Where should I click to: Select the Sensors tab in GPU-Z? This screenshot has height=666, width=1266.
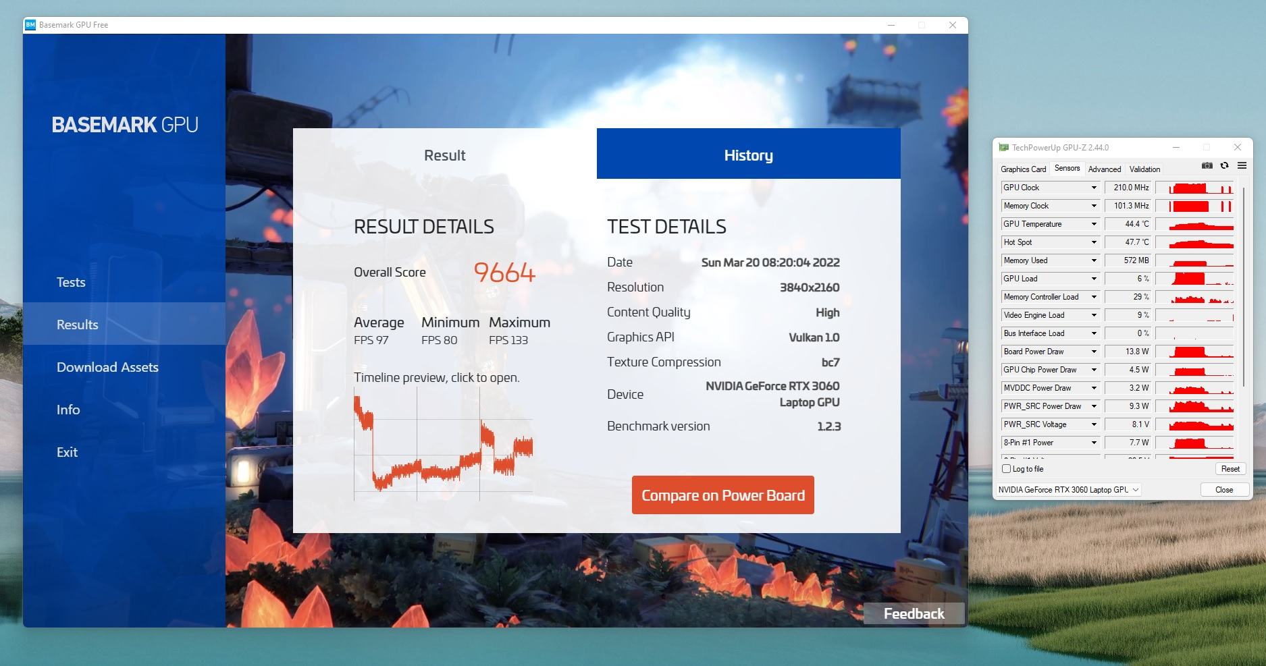pos(1067,169)
